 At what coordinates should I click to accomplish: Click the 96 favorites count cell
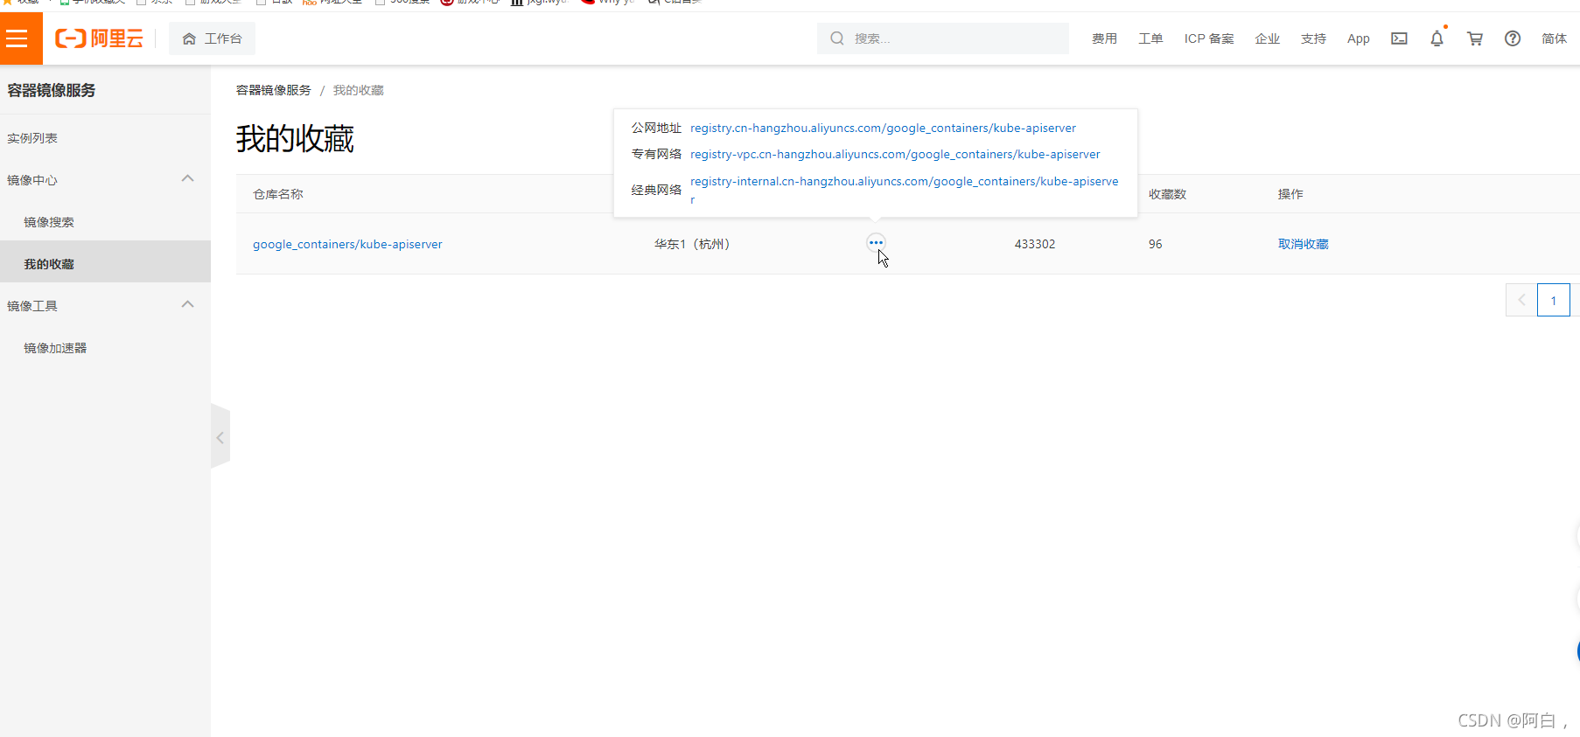tap(1155, 244)
